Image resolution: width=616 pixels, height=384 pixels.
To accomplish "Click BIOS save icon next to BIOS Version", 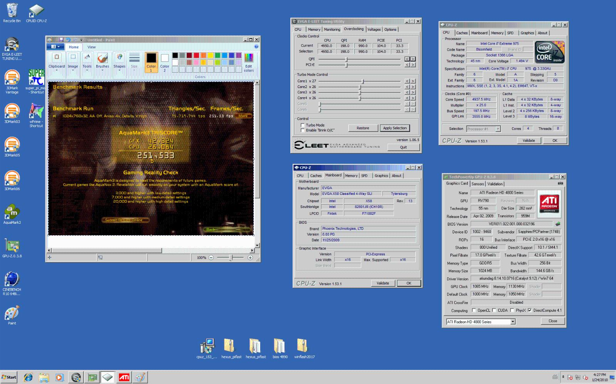I will pyautogui.click(x=558, y=224).
